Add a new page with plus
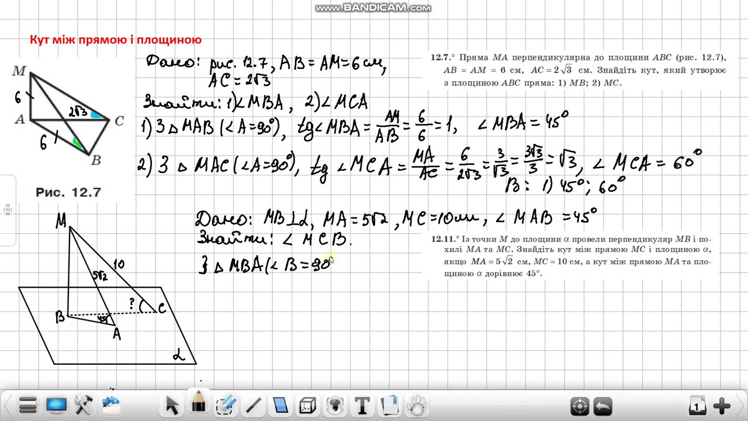 (x=722, y=405)
